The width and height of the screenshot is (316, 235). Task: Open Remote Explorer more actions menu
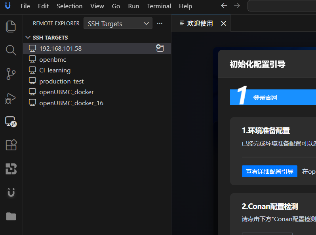160,24
